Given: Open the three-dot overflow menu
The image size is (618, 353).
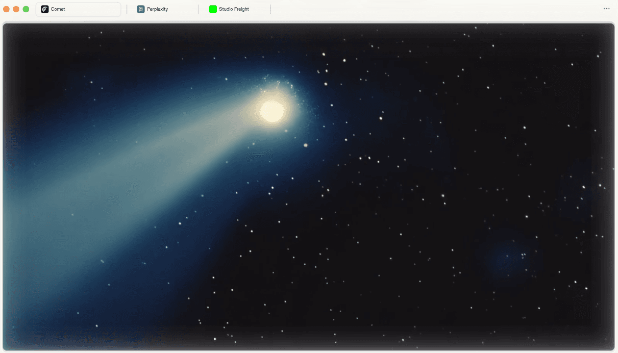Looking at the screenshot, I should coord(606,8).
